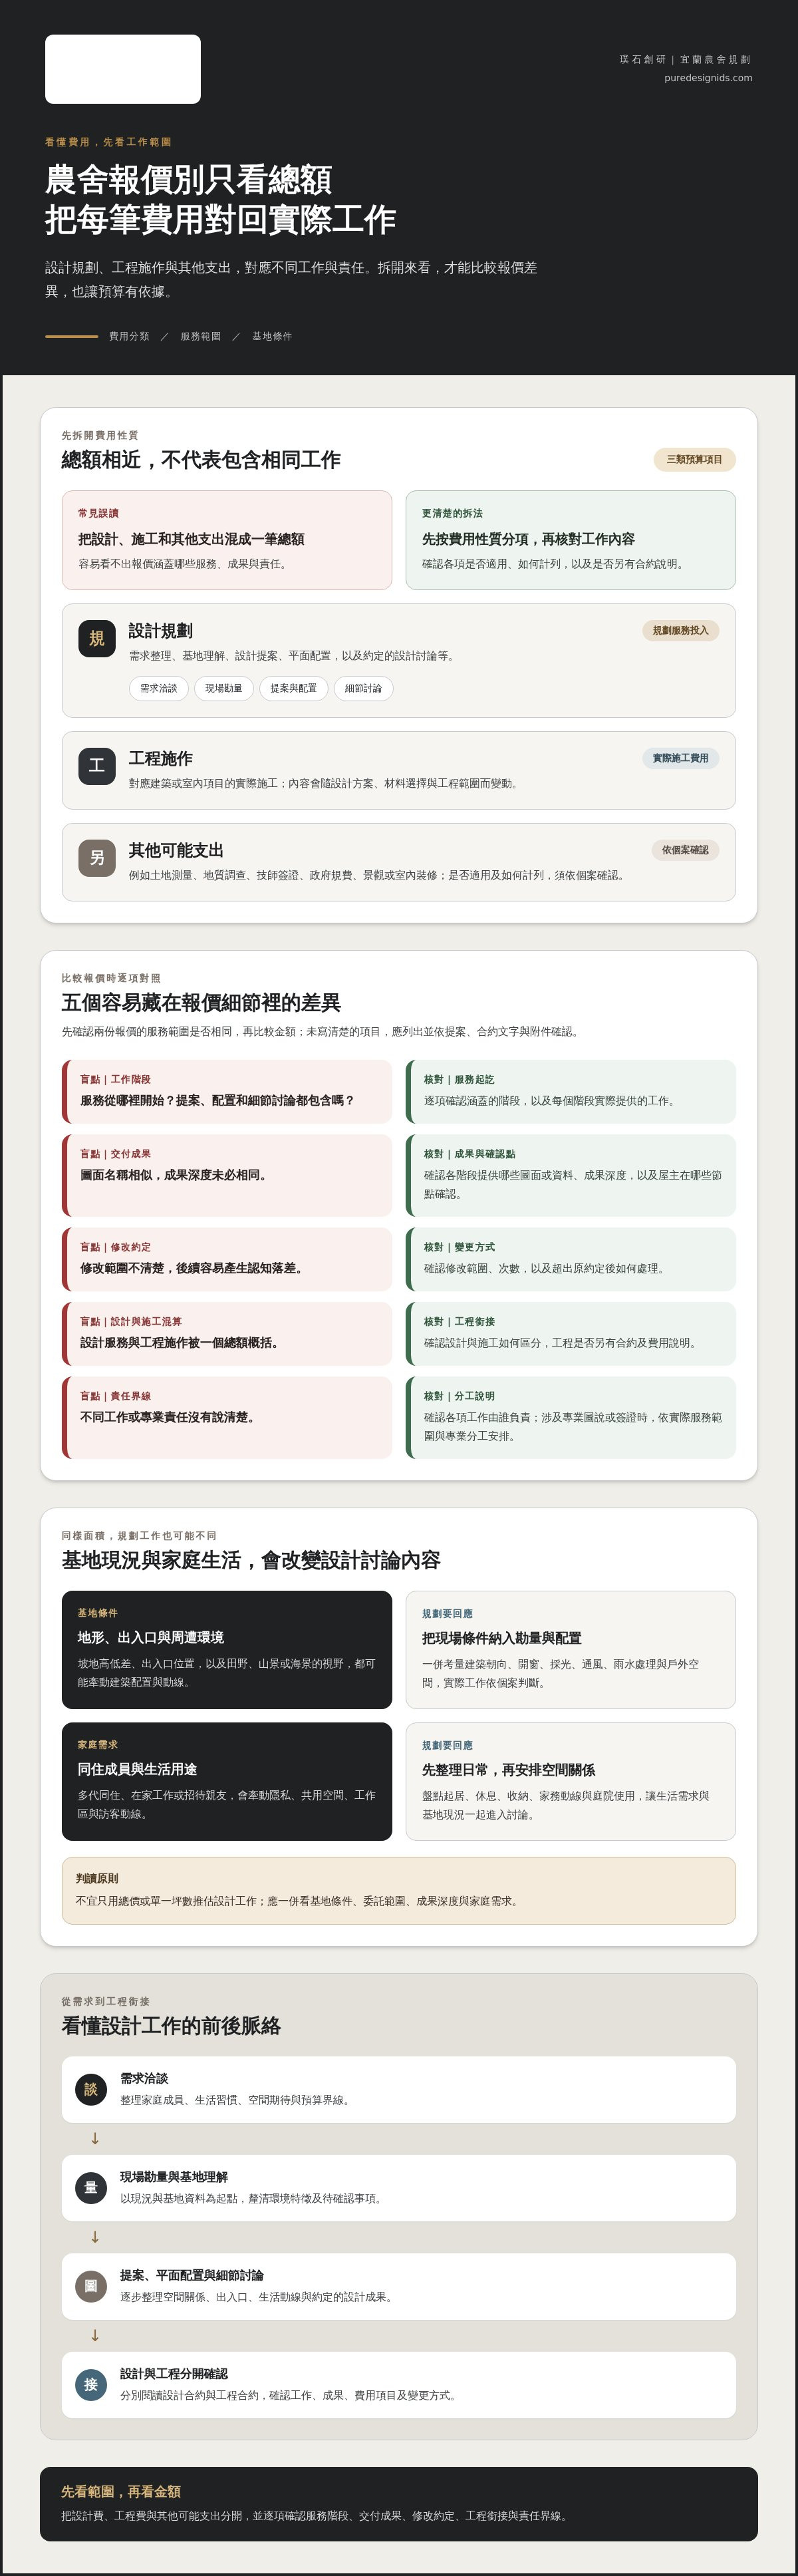Click the 工 construction icon
The width and height of the screenshot is (798, 2576).
pos(97,766)
